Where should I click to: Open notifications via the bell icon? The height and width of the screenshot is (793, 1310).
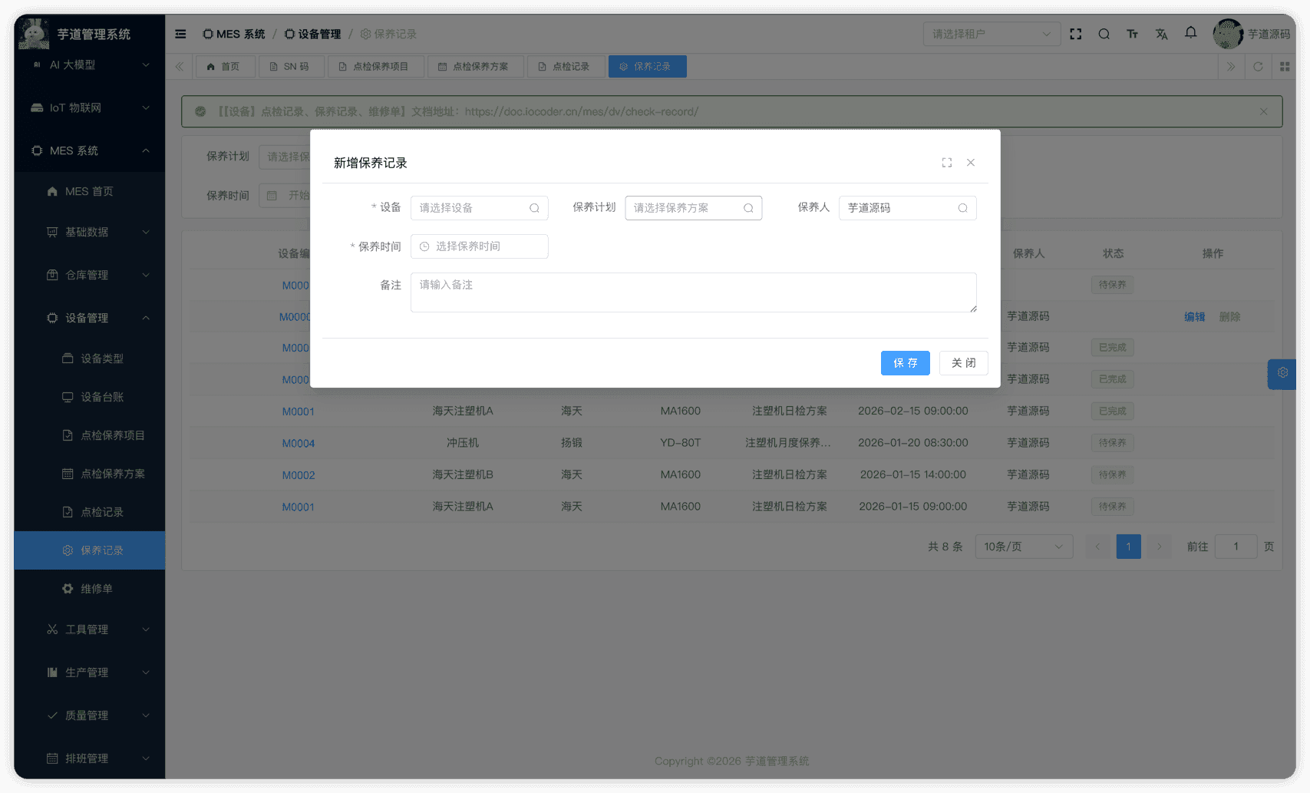coord(1190,34)
